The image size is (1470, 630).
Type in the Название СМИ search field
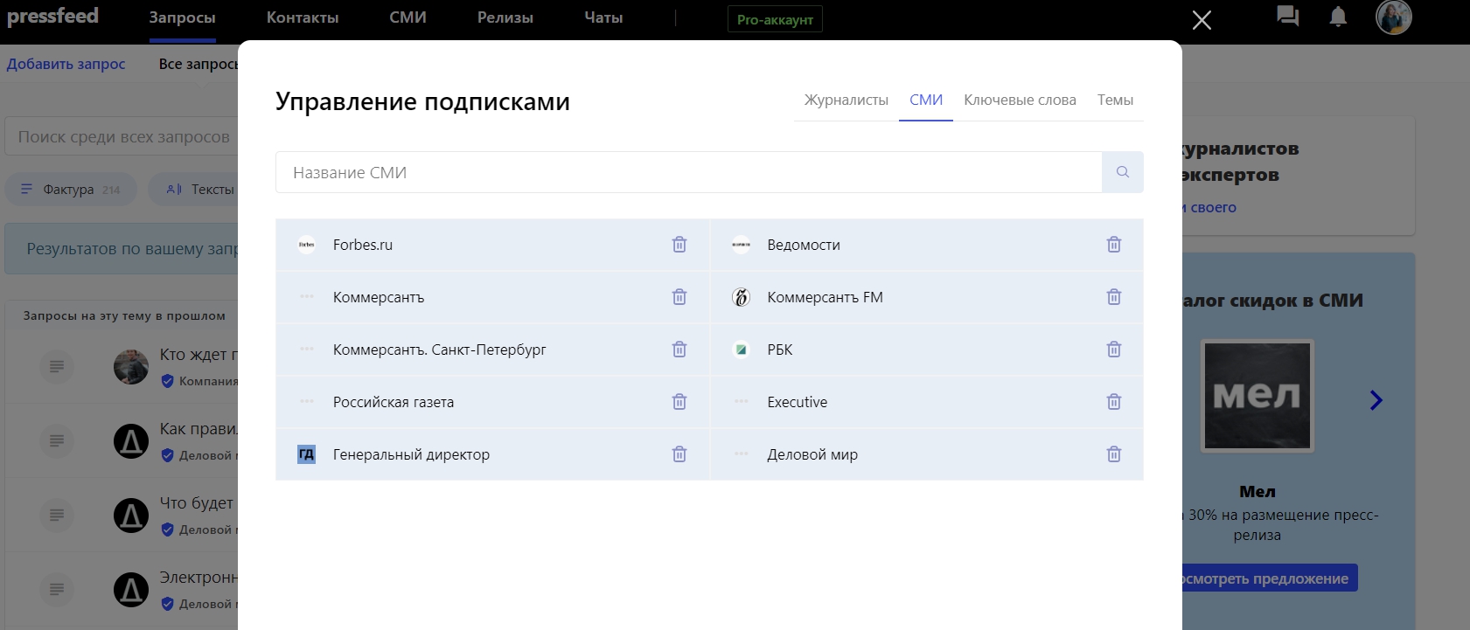pos(688,172)
